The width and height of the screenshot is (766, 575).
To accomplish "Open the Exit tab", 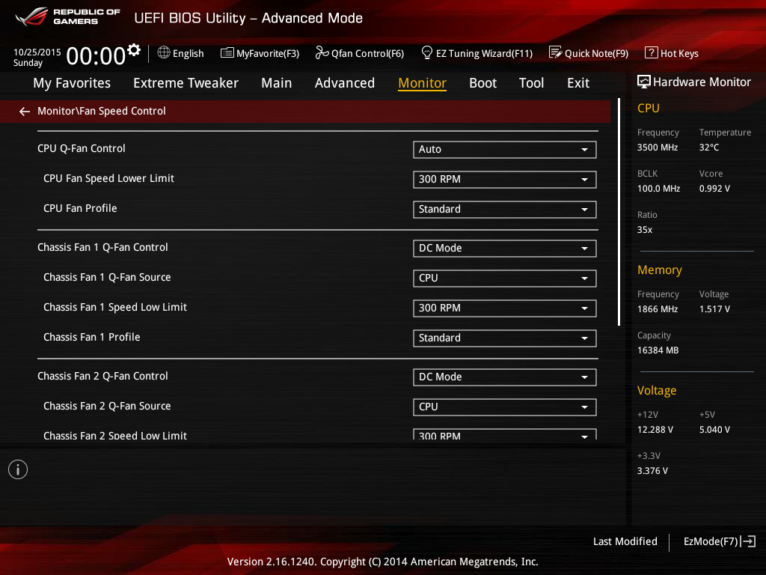I will (578, 83).
